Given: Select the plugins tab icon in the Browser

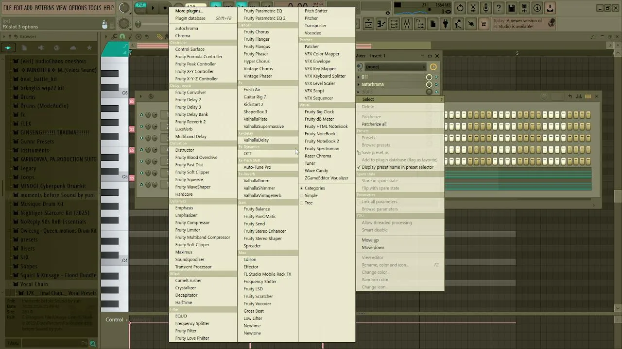Looking at the screenshot, I should [40, 48].
